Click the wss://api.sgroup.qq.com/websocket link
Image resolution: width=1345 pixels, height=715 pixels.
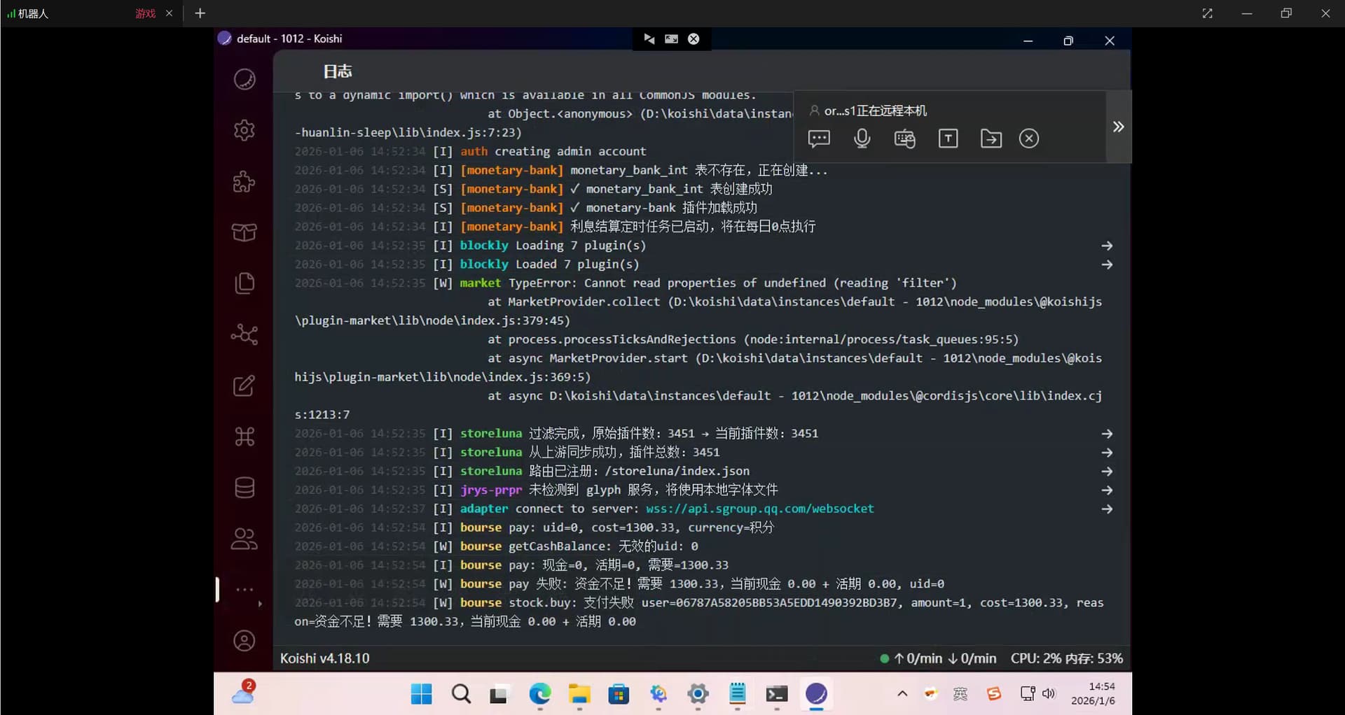(x=759, y=509)
